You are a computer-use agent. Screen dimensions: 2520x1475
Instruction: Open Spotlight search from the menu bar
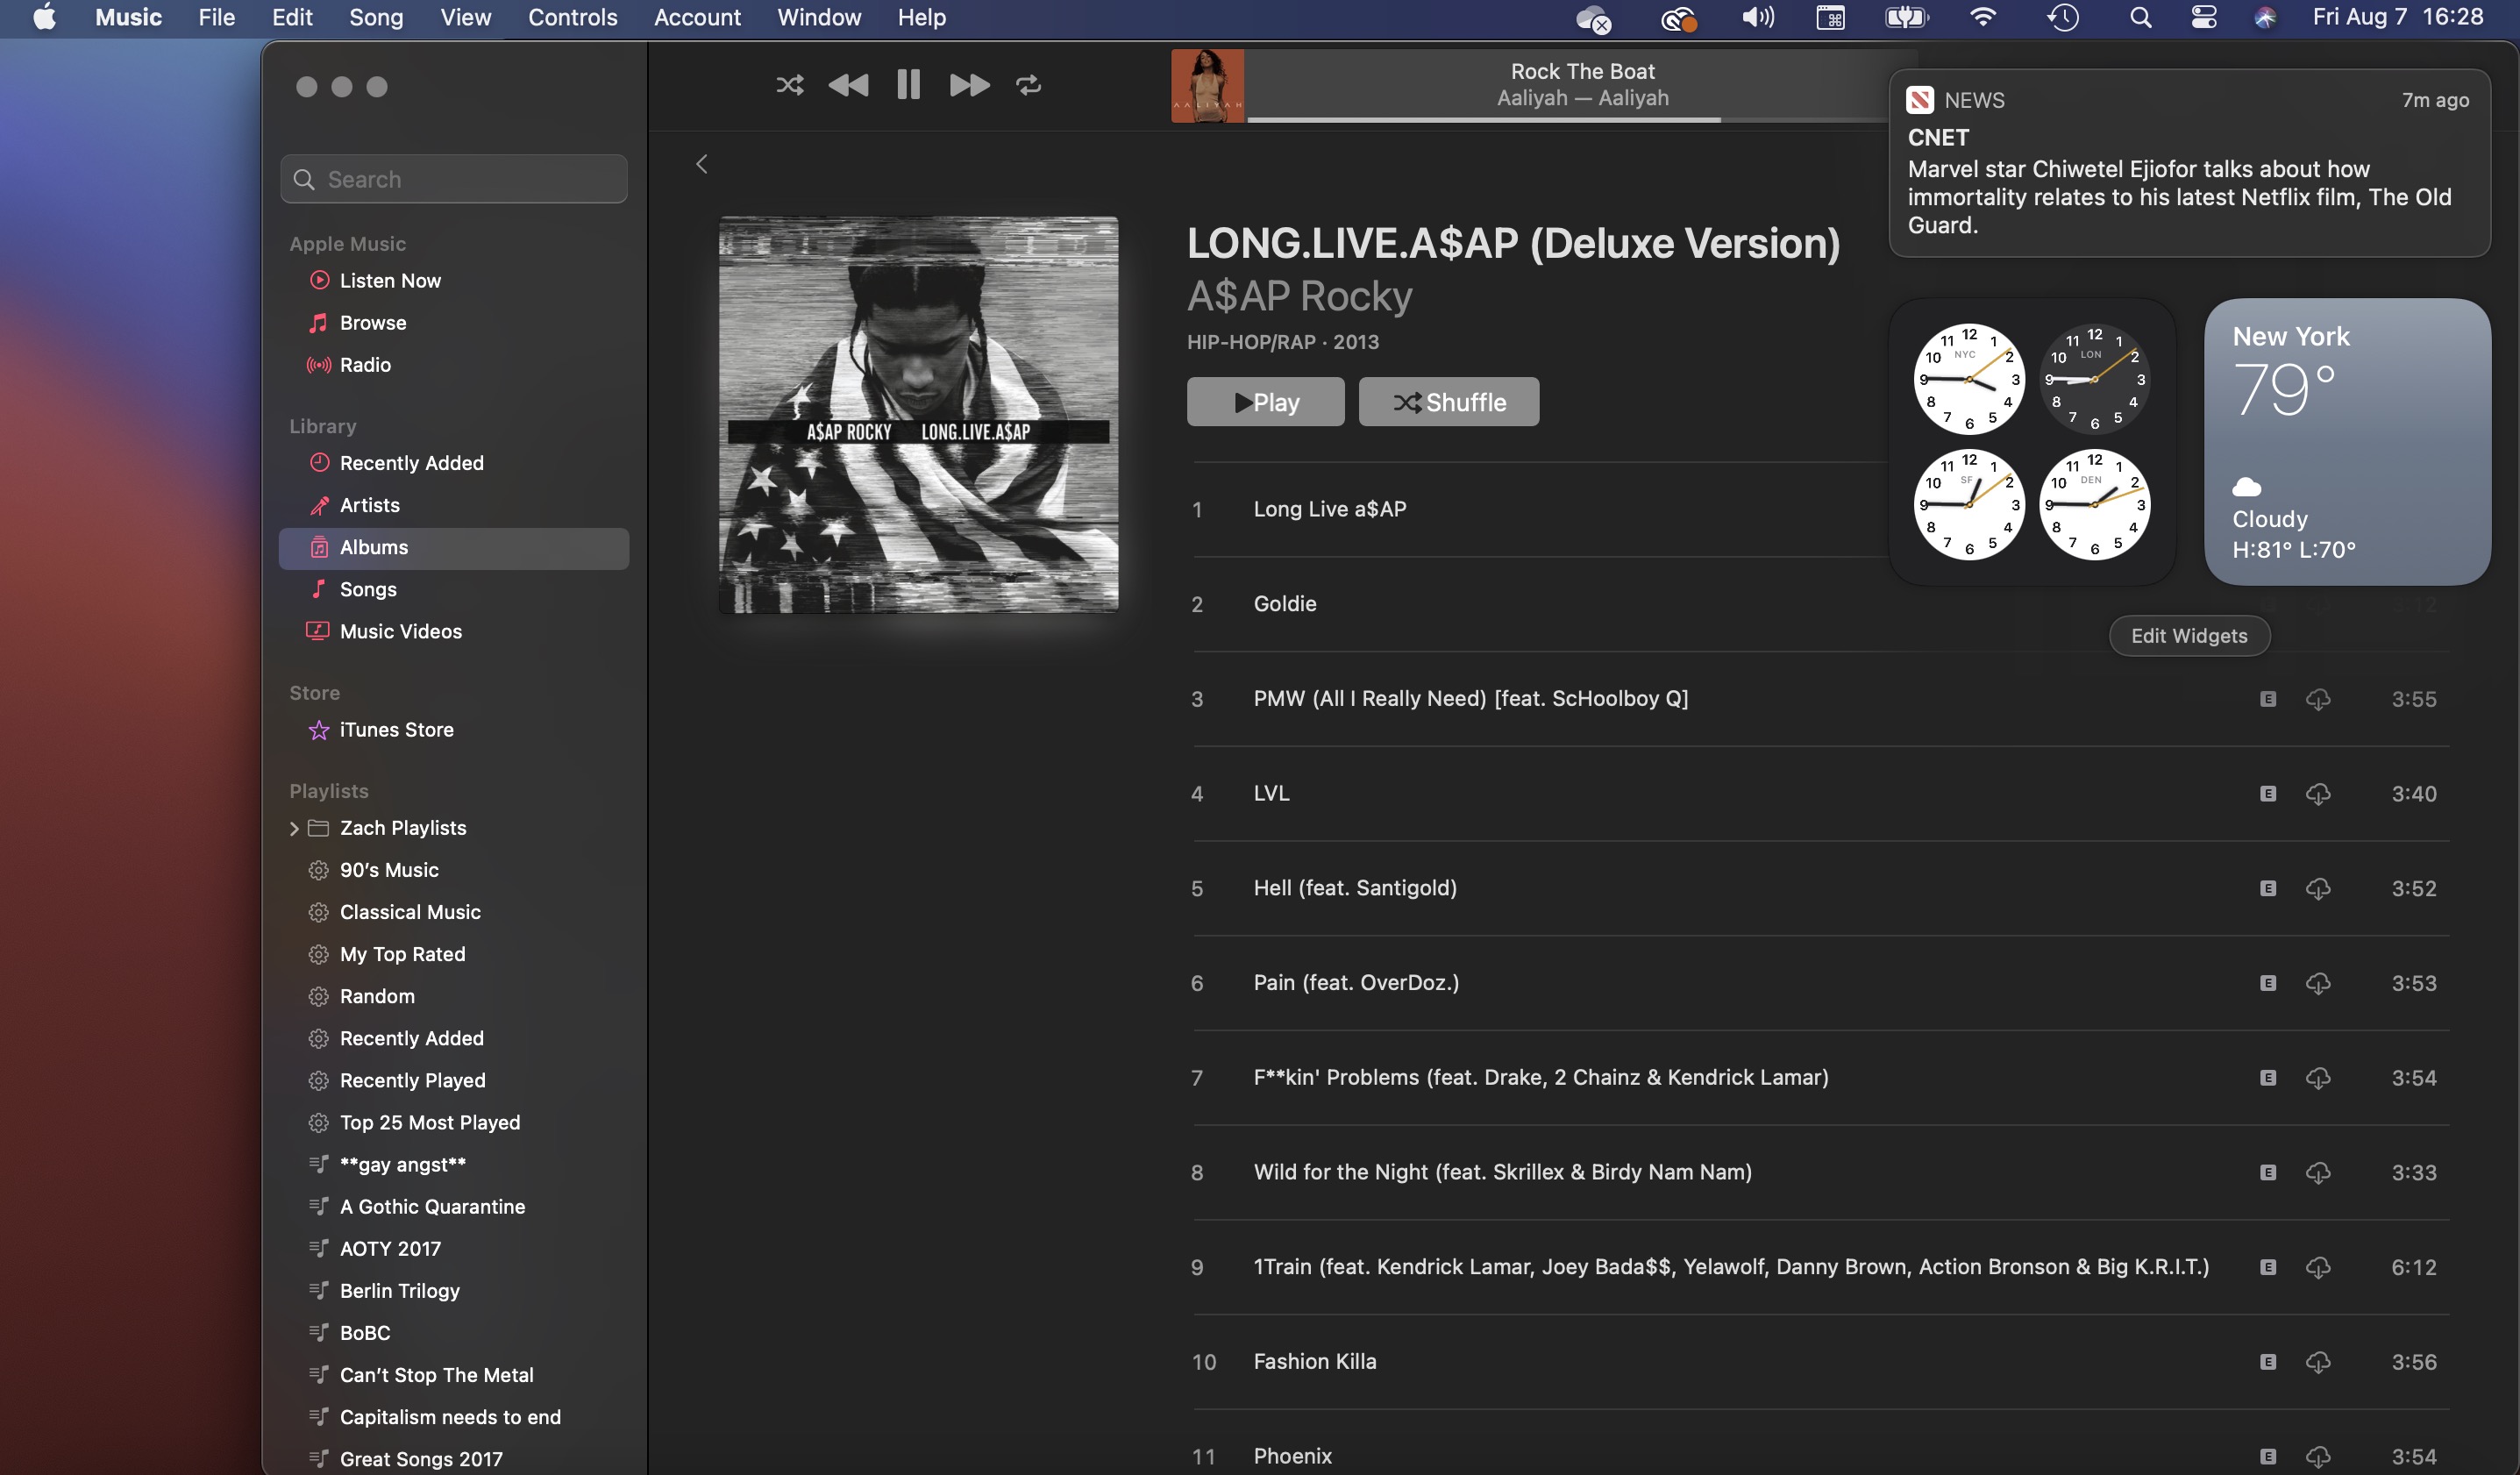2140,17
